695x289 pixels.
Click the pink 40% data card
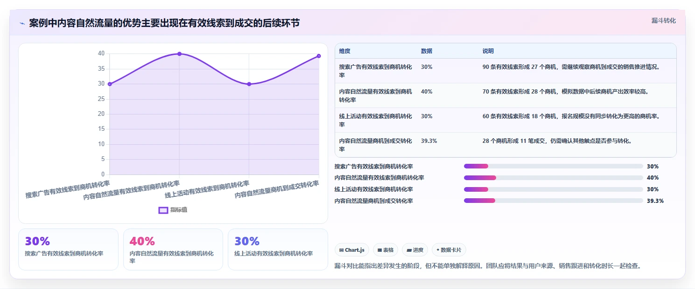pyautogui.click(x=173, y=249)
